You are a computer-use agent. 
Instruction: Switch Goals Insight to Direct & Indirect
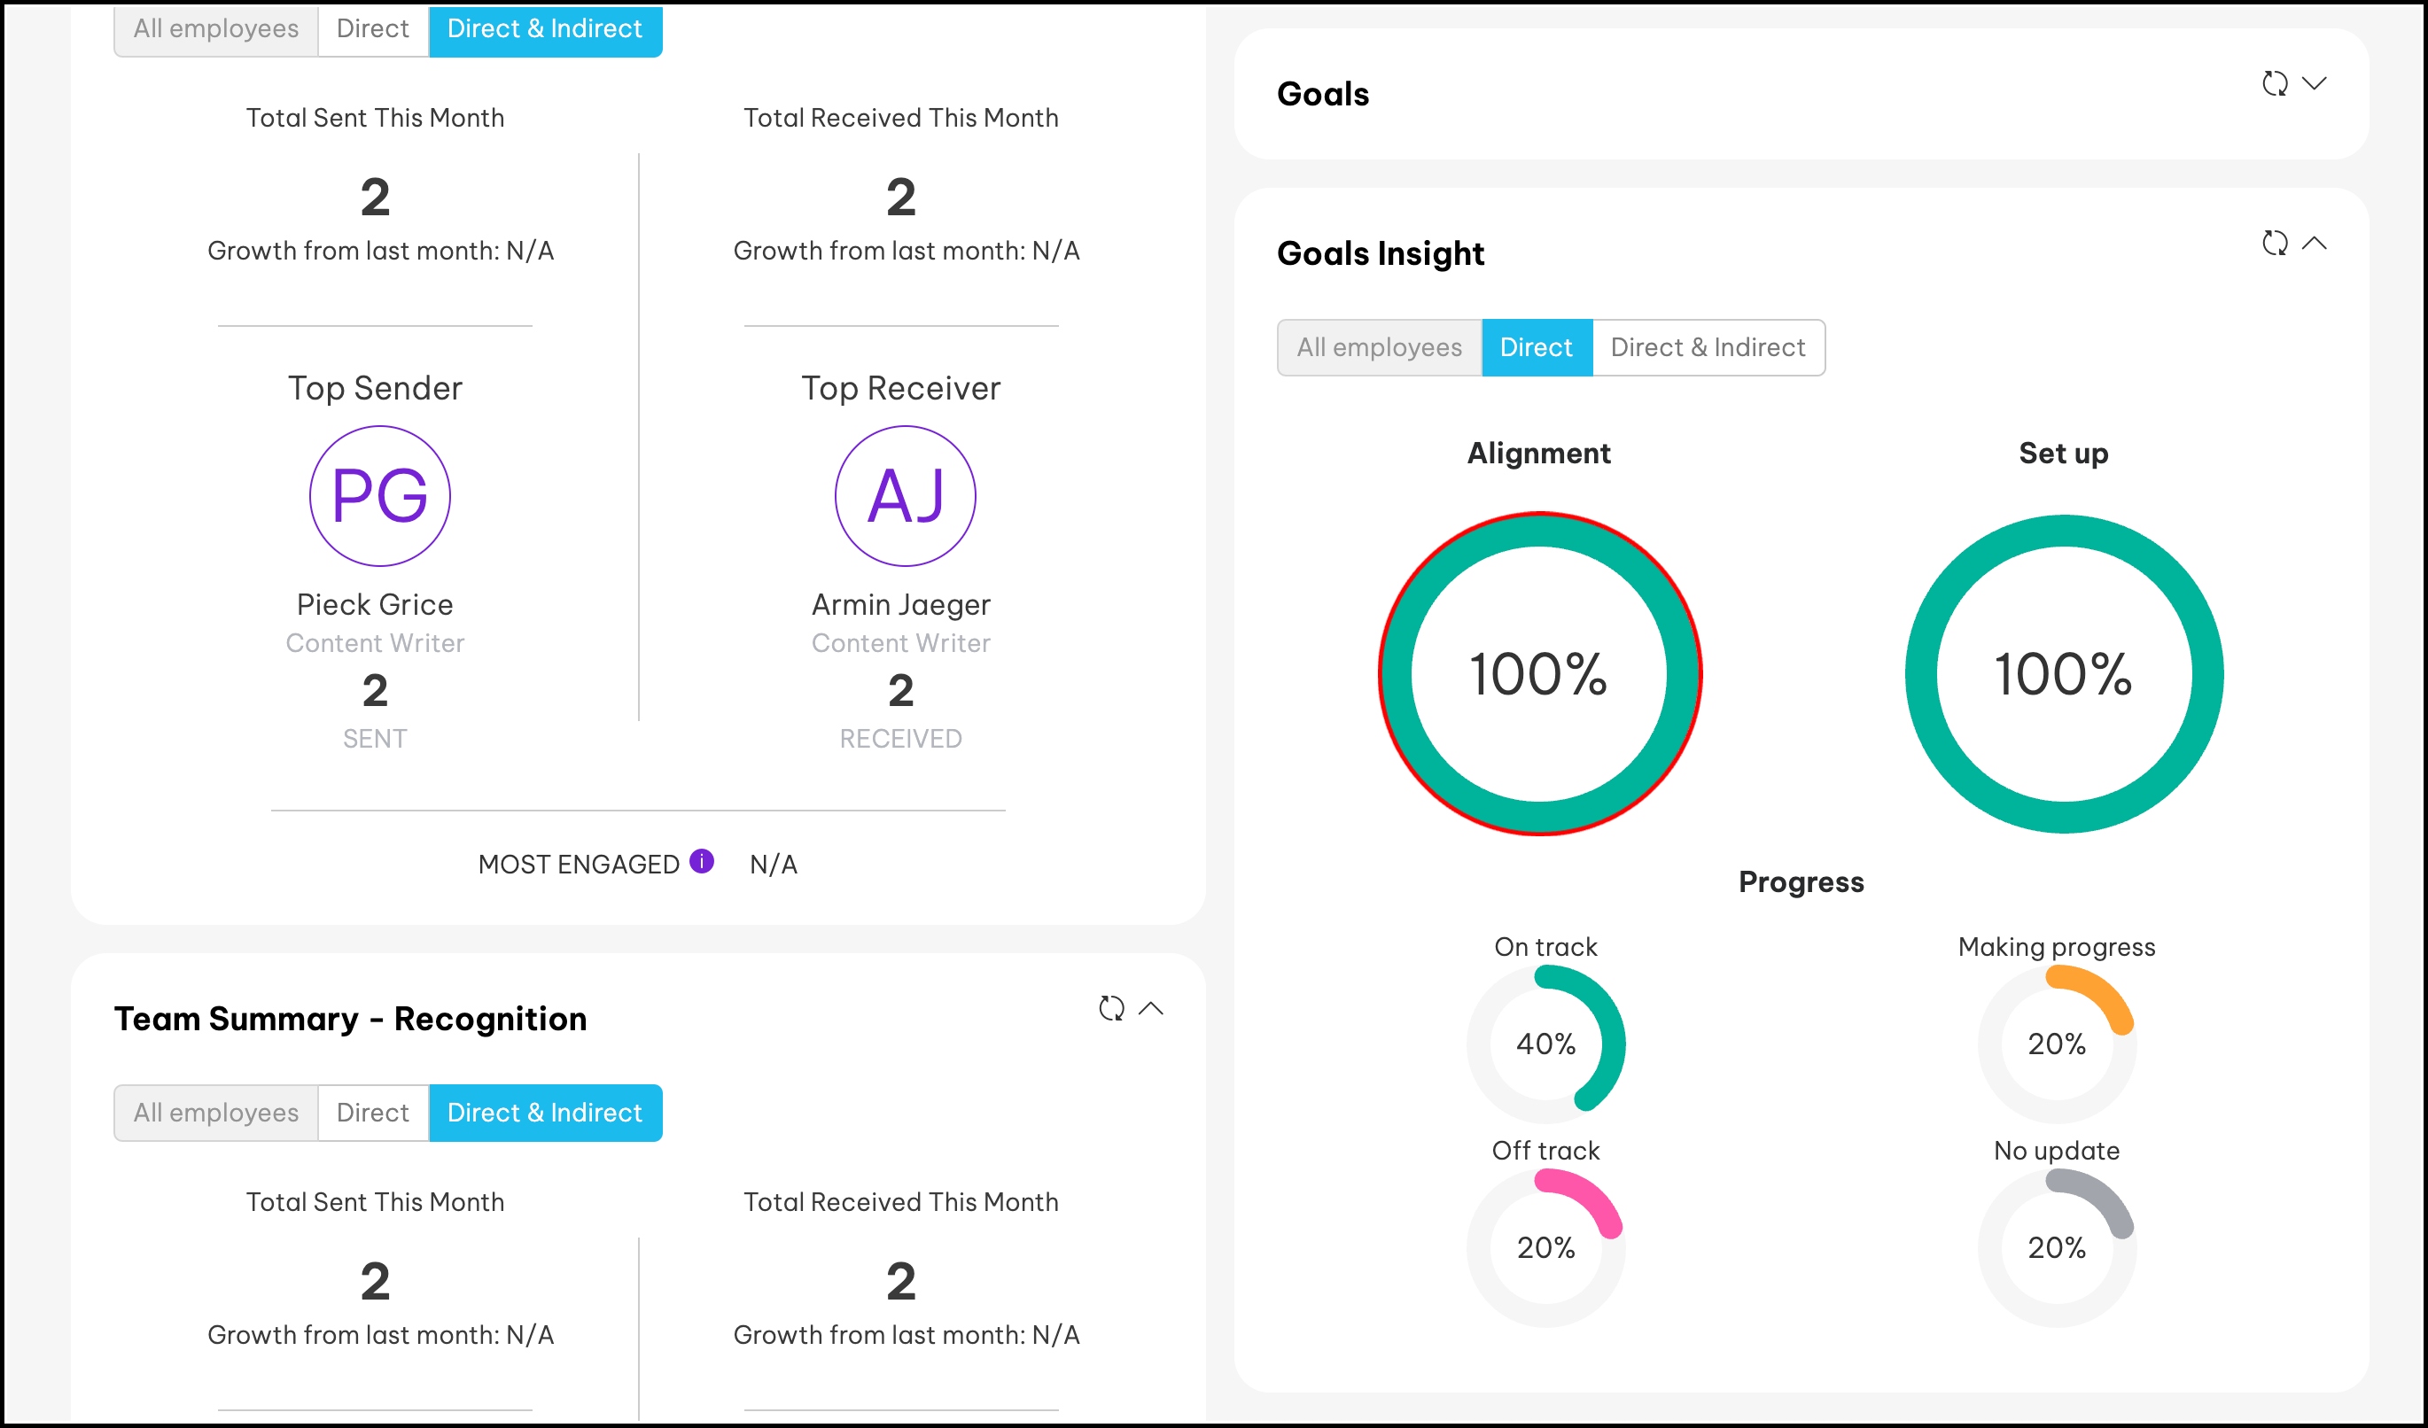click(1708, 347)
